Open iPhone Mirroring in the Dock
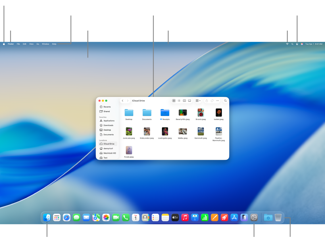The width and height of the screenshot is (325, 242). click(244, 217)
